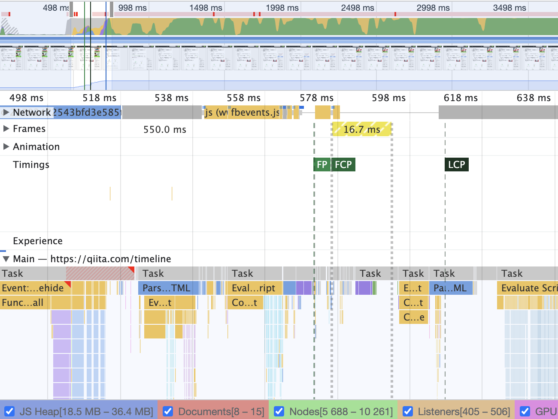Expand the Animation track
This screenshot has height=419, width=558.
6,147
